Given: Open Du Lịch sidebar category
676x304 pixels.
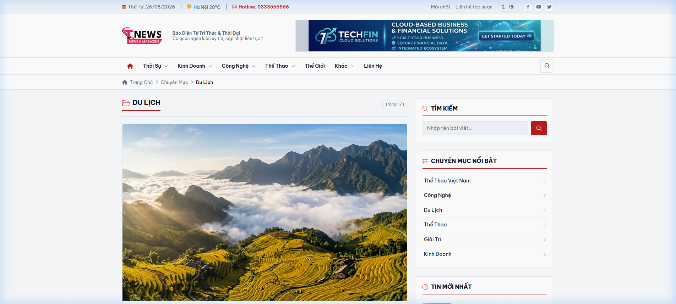Looking at the screenshot, I should (x=485, y=210).
